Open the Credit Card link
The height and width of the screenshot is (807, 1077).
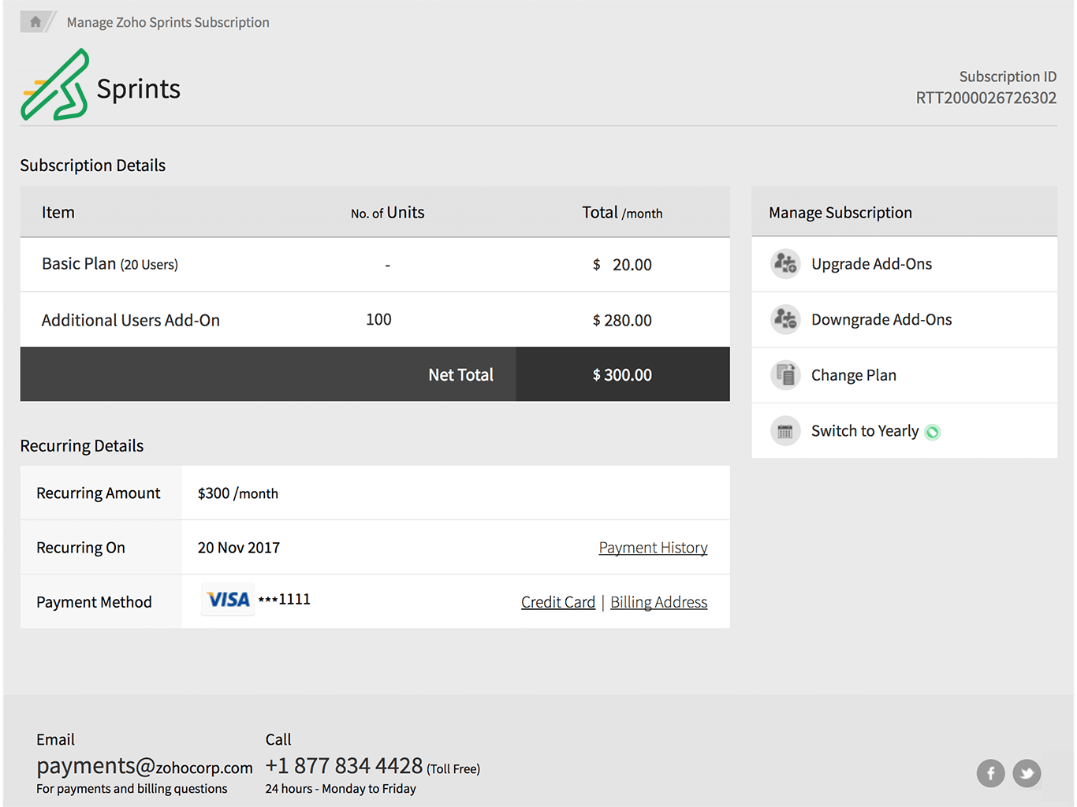point(558,602)
